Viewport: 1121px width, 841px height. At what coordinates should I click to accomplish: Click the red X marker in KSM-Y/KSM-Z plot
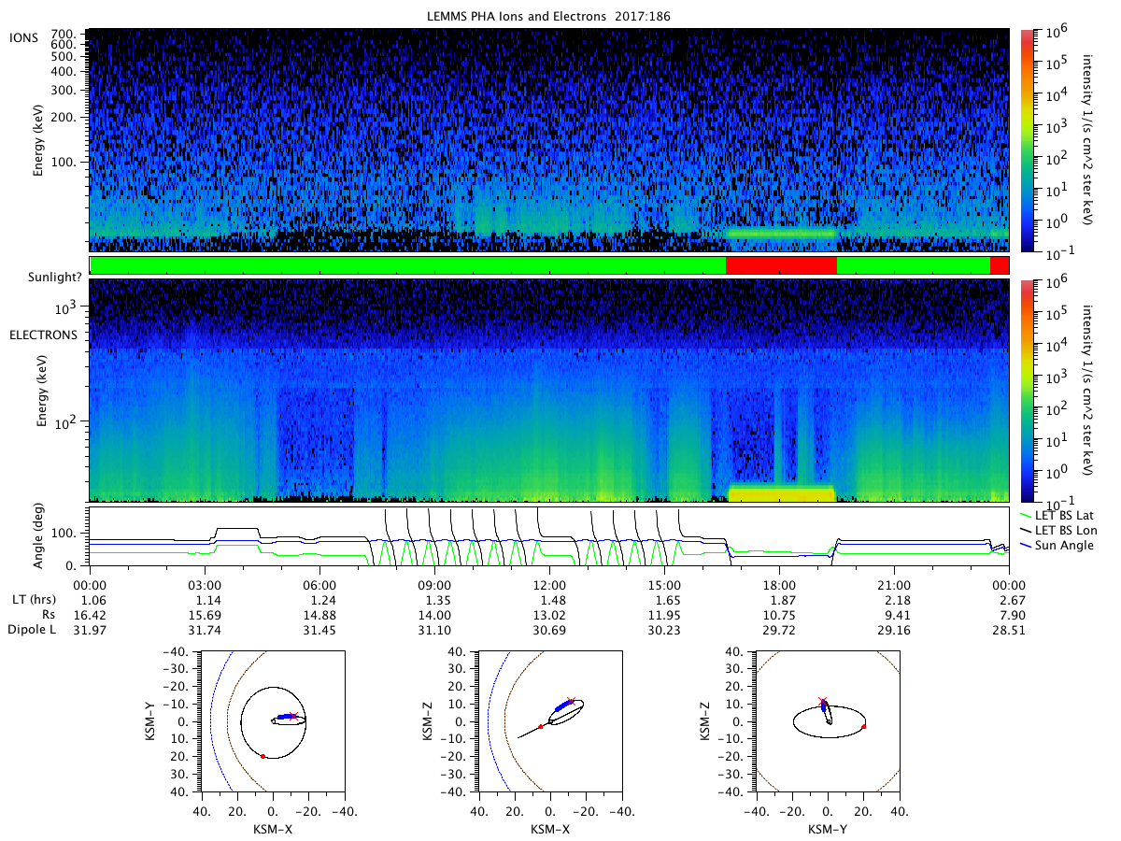tap(822, 701)
